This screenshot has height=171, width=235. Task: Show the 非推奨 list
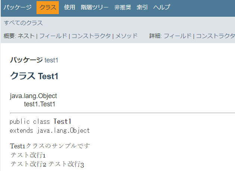click(123, 7)
